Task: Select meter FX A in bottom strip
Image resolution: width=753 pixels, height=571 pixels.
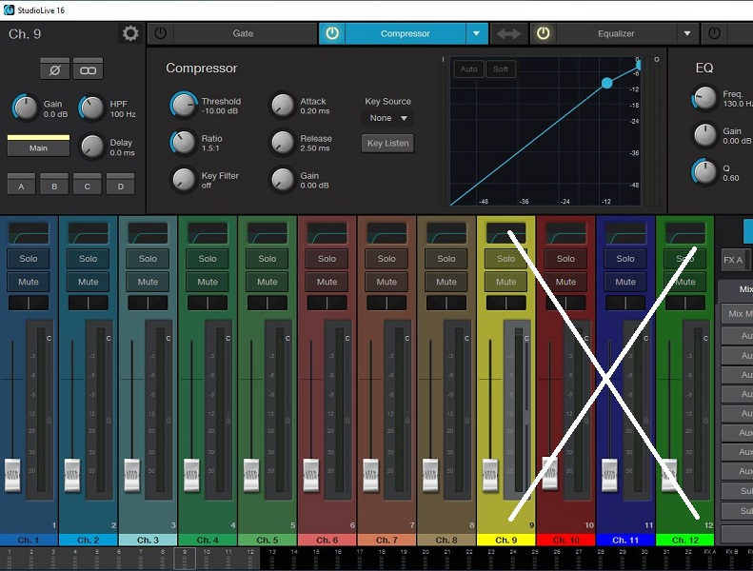Action: [710, 559]
